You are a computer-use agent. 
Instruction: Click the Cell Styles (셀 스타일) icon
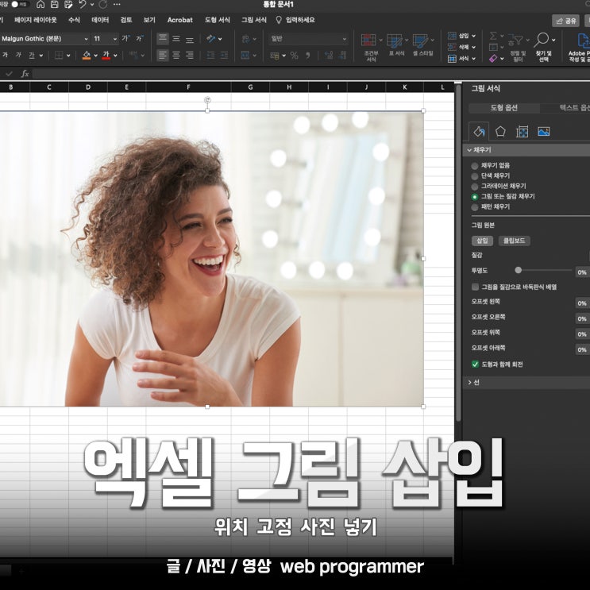[x=420, y=40]
